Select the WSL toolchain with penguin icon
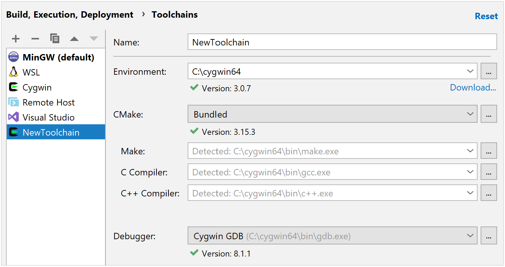The height and width of the screenshot is (267, 505). click(x=31, y=72)
